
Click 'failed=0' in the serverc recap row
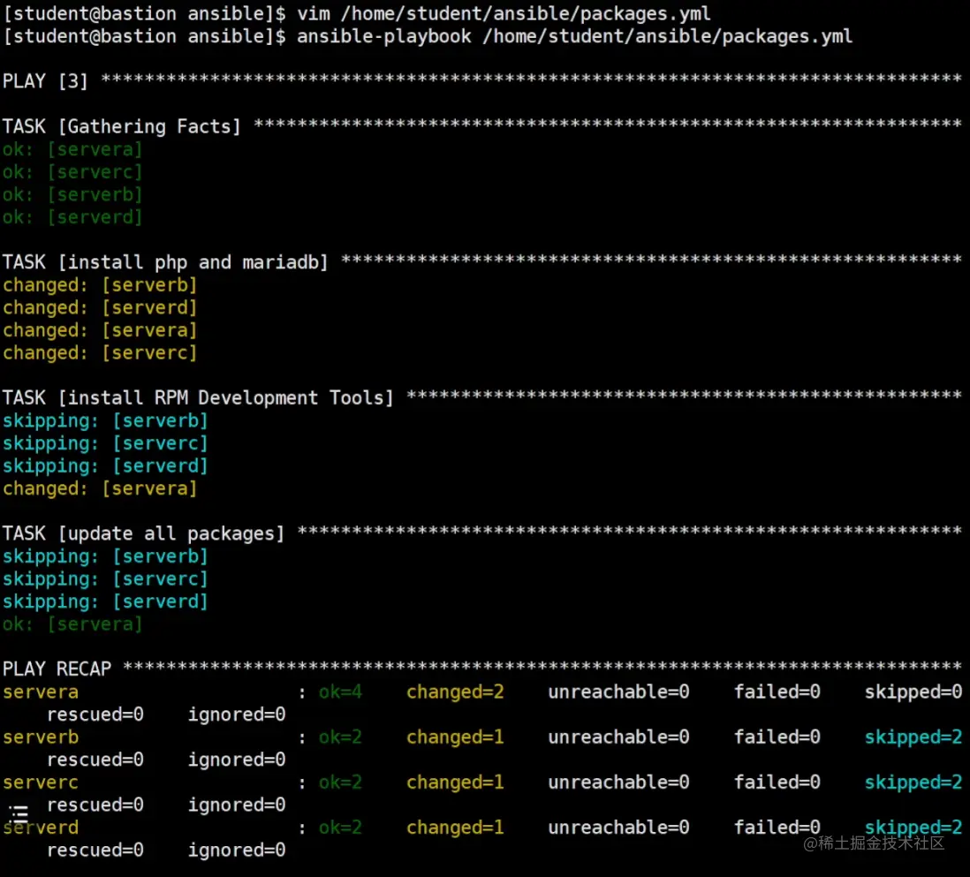tap(777, 782)
